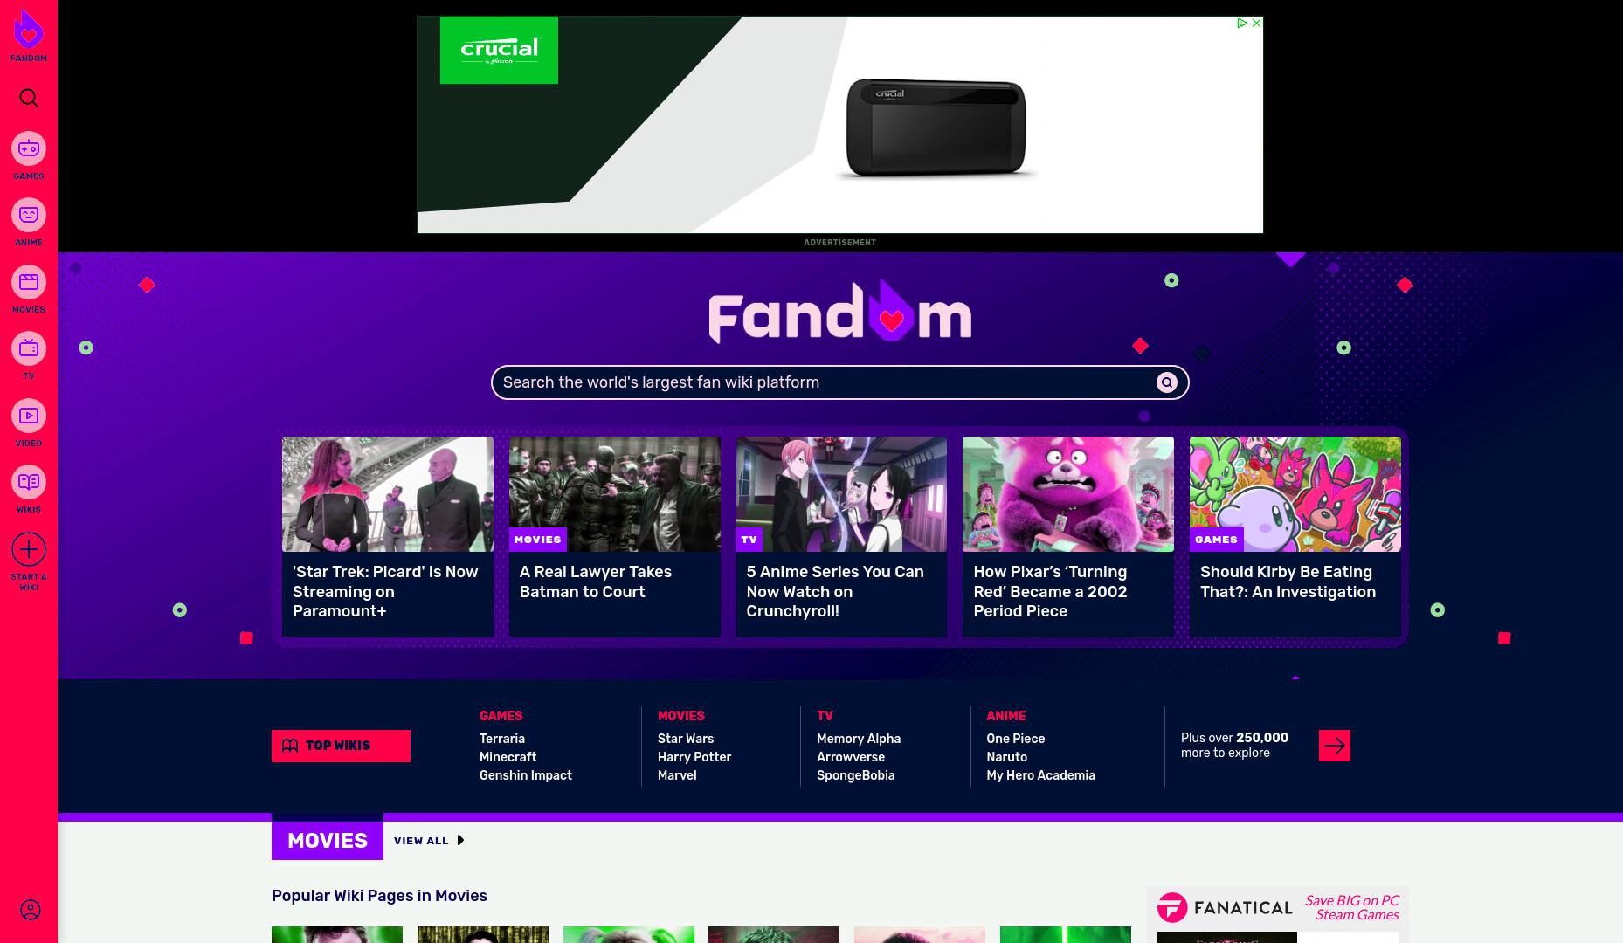Click the large Fandom header logo
Screen dimensions: 1623x943
(839, 312)
